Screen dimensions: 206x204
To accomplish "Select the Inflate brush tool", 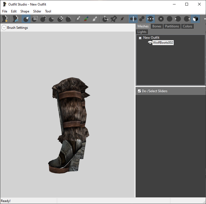I will 43,19.
